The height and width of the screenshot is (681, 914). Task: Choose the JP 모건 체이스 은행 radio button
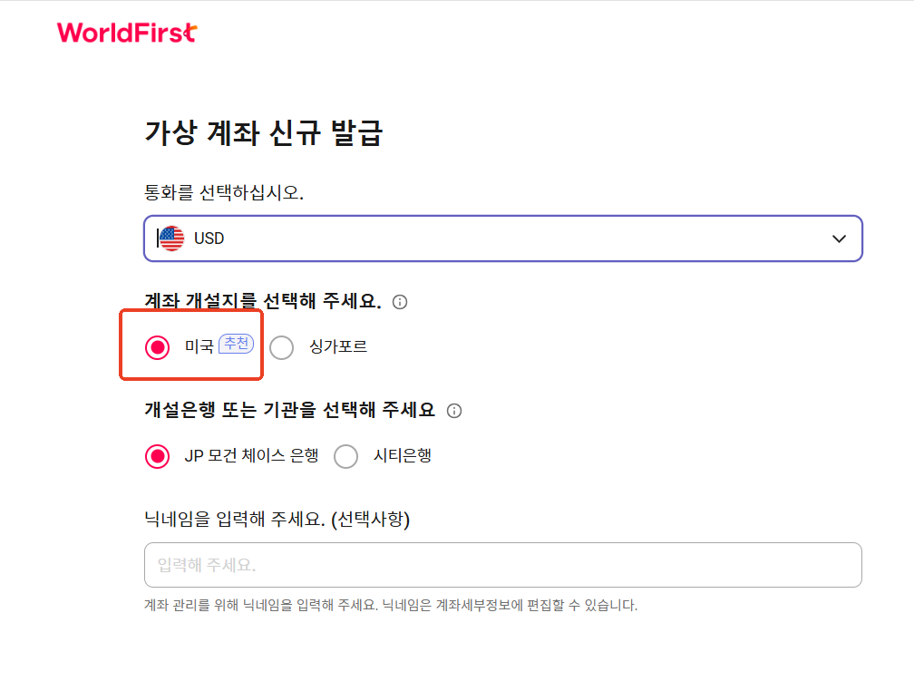(158, 456)
